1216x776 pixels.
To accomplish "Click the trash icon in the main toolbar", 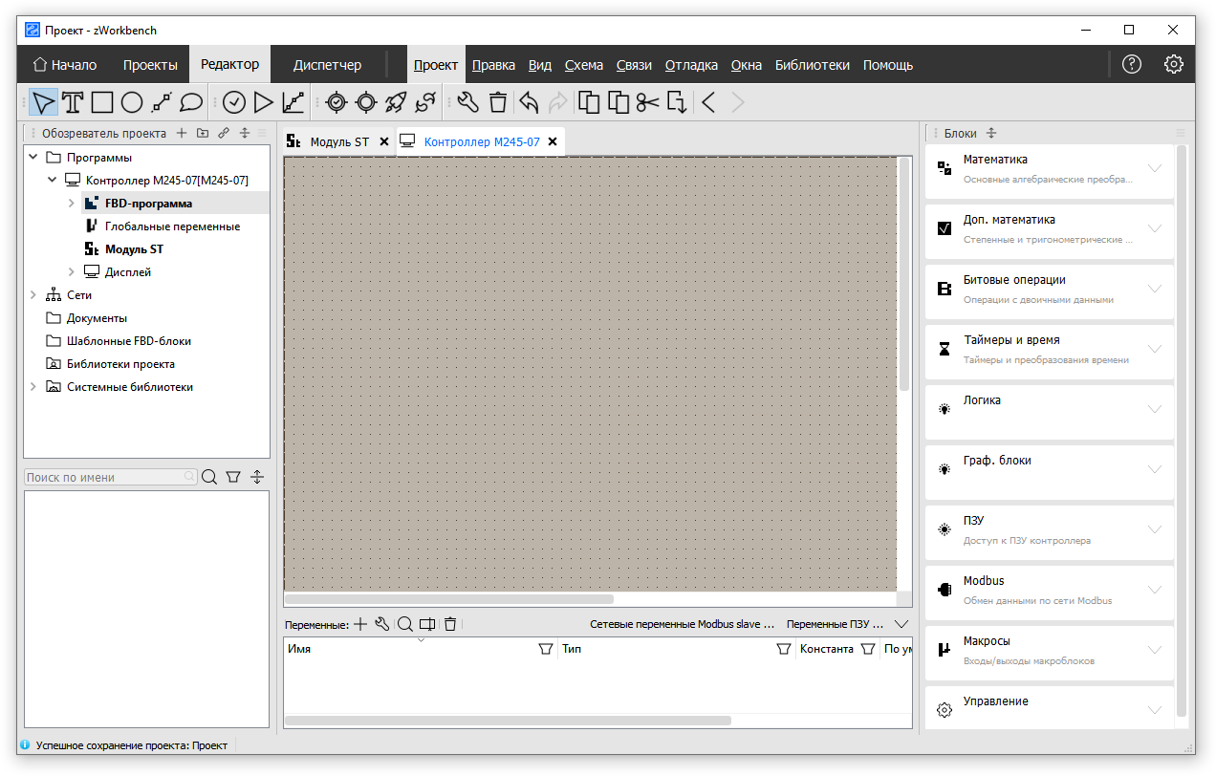I will point(498,102).
